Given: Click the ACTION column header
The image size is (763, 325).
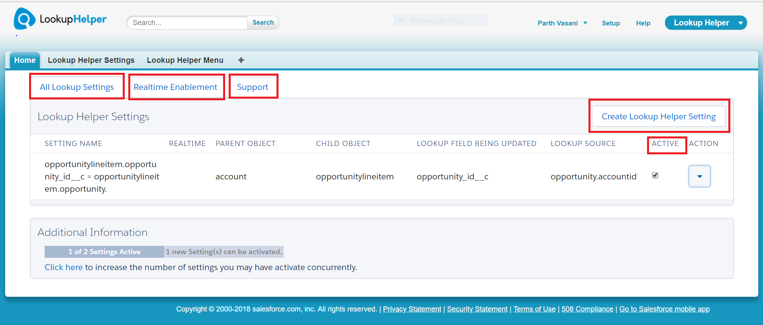Looking at the screenshot, I should coord(704,144).
